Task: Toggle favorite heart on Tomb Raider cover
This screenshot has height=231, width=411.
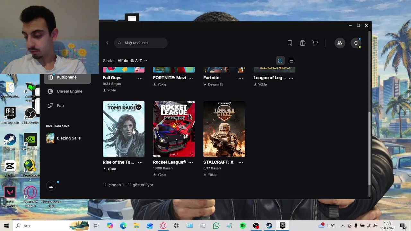Action: pos(139,107)
